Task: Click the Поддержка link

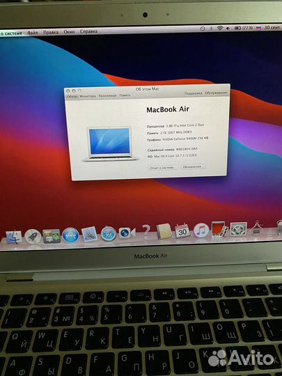Action: pyautogui.click(x=194, y=93)
